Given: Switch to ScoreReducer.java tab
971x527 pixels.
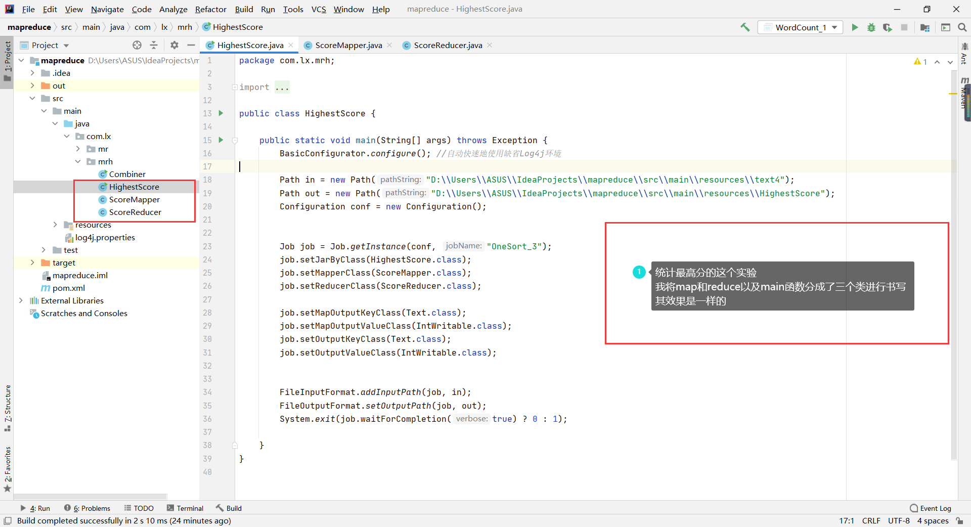Looking at the screenshot, I should (x=448, y=45).
